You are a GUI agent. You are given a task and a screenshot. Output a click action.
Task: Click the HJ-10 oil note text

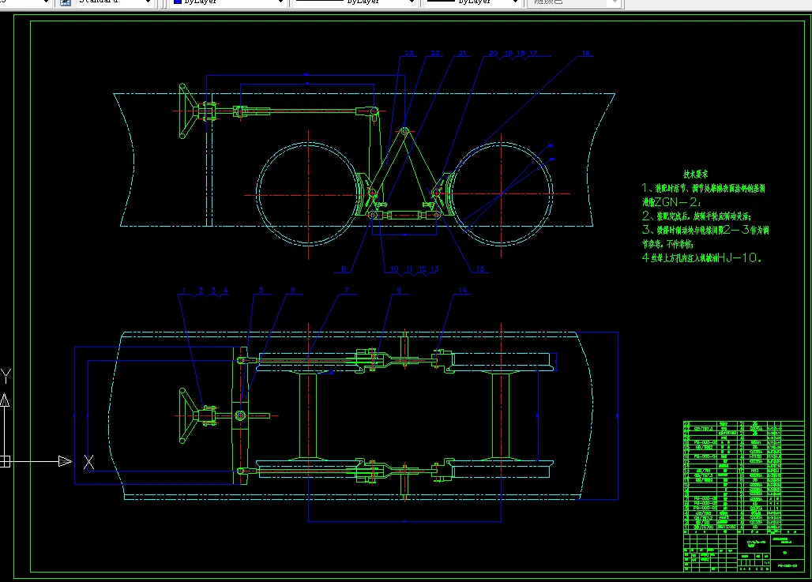701,257
